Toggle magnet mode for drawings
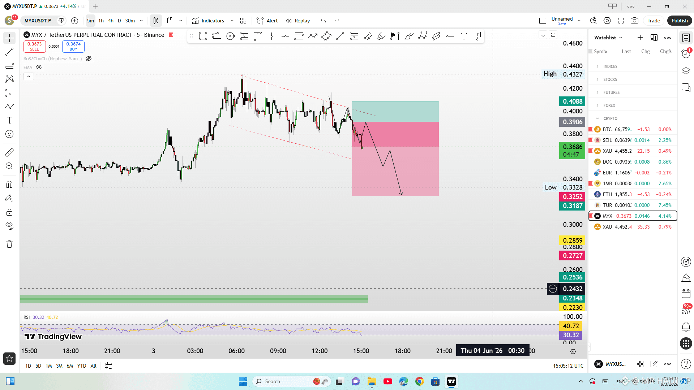The height and width of the screenshot is (390, 694). (x=9, y=185)
